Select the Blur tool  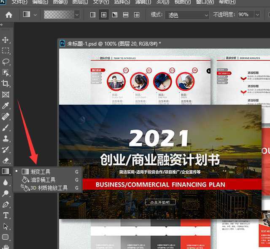click(5, 182)
